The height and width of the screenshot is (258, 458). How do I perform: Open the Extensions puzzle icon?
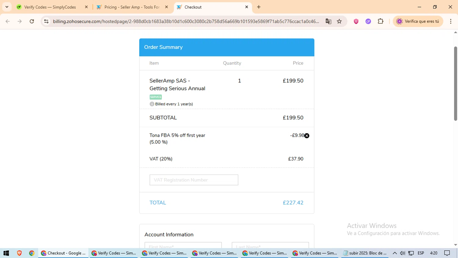pos(380,21)
